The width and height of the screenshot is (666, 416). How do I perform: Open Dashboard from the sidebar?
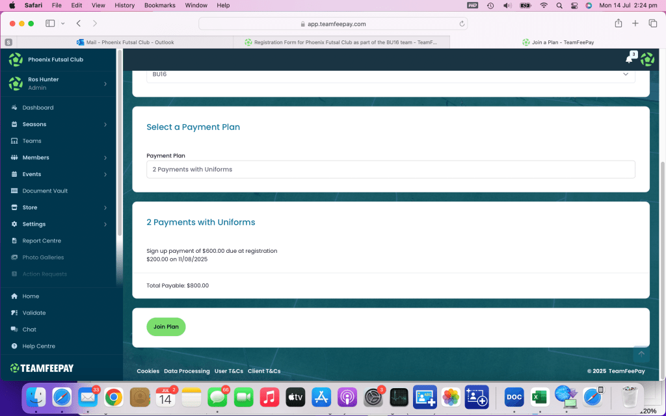pos(38,108)
